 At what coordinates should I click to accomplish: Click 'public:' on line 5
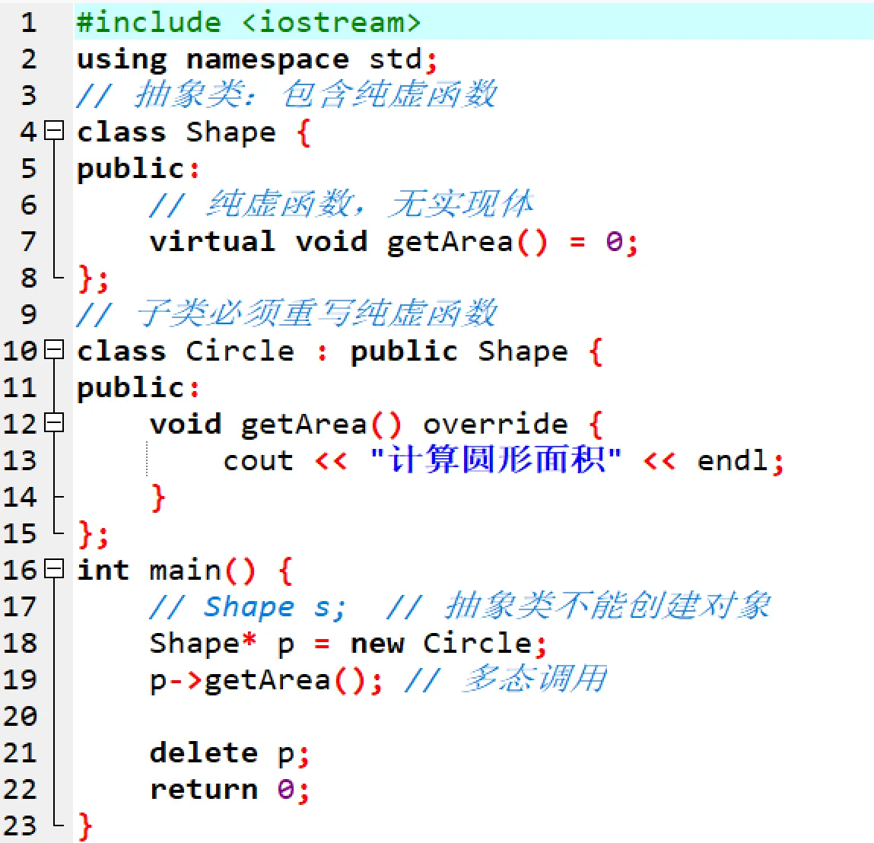(x=138, y=169)
